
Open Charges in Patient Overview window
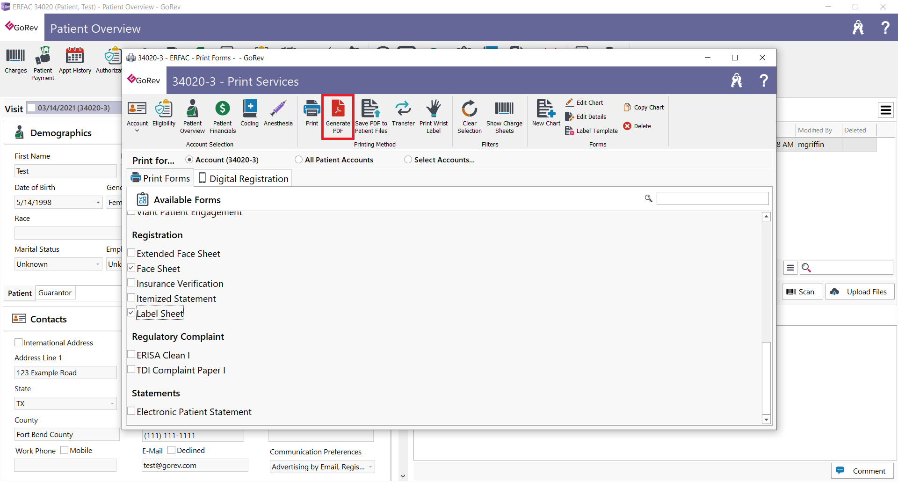point(15,60)
